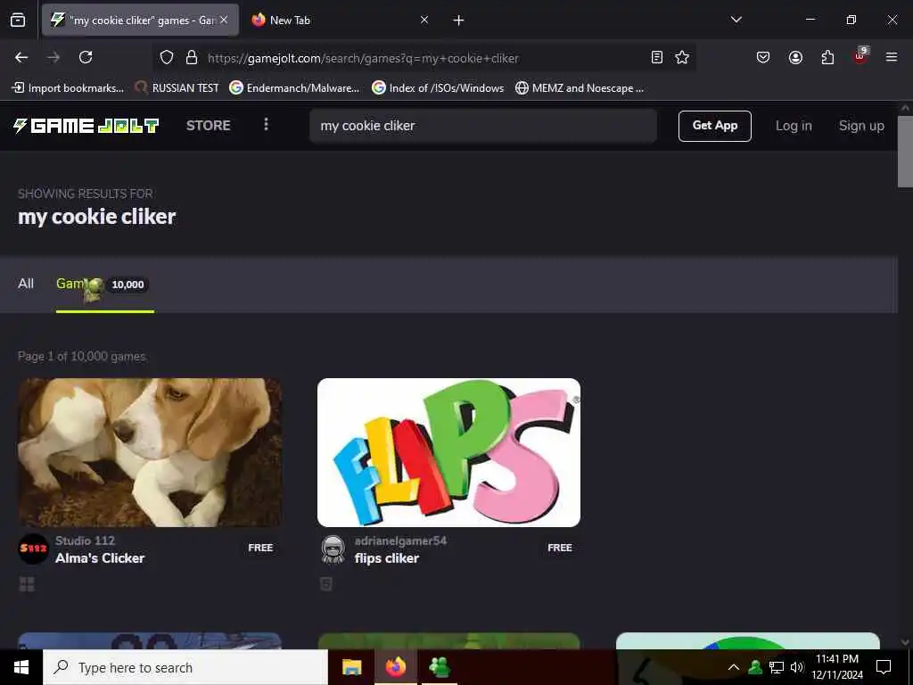Bookmark this page with the star icon
Image resolution: width=913 pixels, height=685 pixels.
coord(682,57)
